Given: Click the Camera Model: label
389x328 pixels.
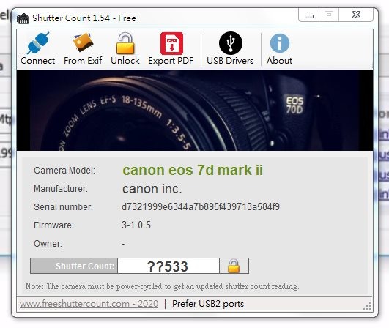Looking at the screenshot, I should [x=64, y=171].
